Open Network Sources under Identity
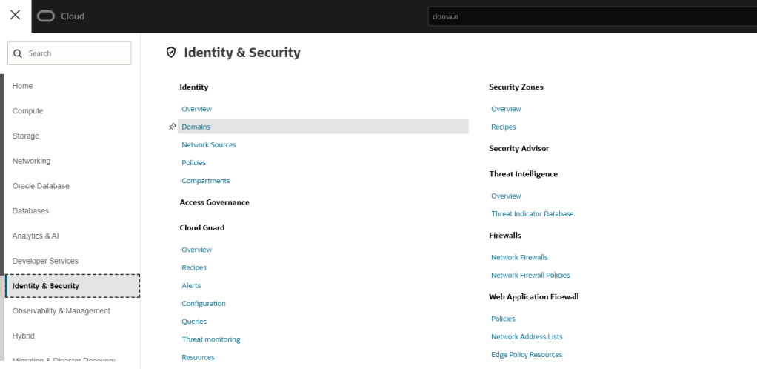Image resolution: width=757 pixels, height=369 pixels. (x=209, y=145)
